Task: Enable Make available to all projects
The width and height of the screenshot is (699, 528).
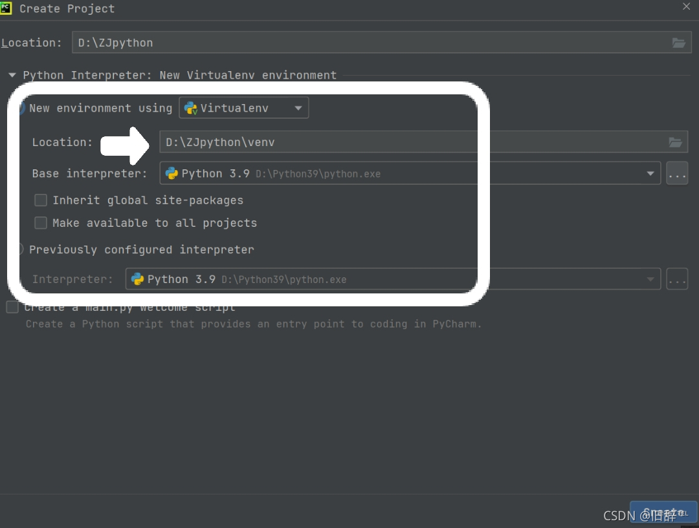Action: point(41,222)
